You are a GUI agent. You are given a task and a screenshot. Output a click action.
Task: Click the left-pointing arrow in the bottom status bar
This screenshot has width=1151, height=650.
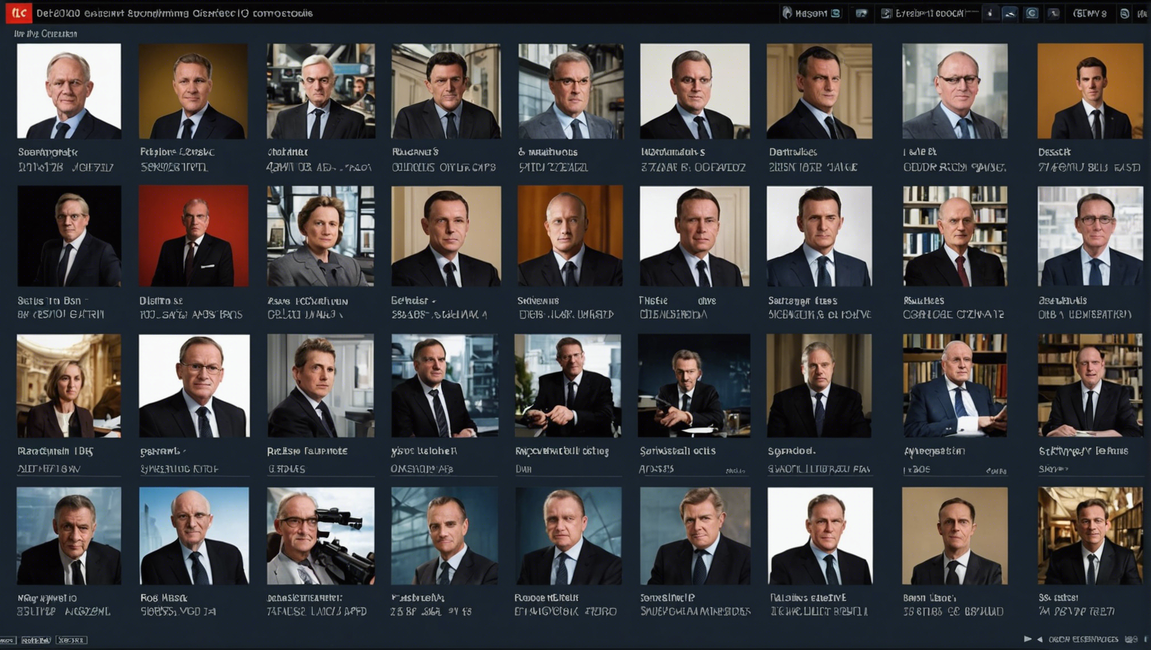(x=1039, y=639)
